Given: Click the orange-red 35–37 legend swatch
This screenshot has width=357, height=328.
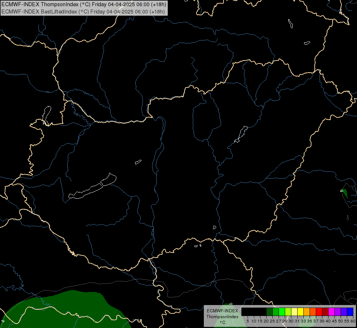Looking at the screenshot, I should pyautogui.click(x=313, y=312).
